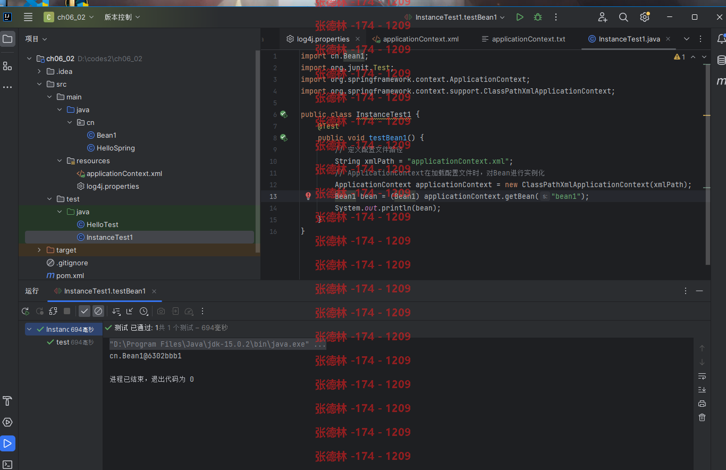Collapse all test results
The image size is (726, 470).
click(130, 311)
